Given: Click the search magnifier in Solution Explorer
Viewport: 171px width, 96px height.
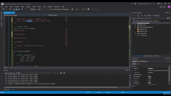Looking at the screenshot, I should 168,18.
